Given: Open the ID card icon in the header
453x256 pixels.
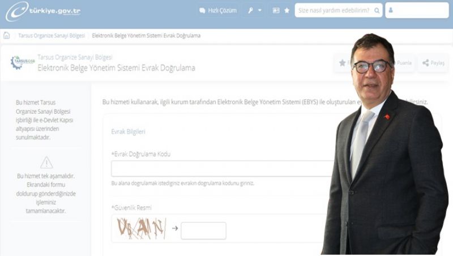Looking at the screenshot, I should 276,10.
